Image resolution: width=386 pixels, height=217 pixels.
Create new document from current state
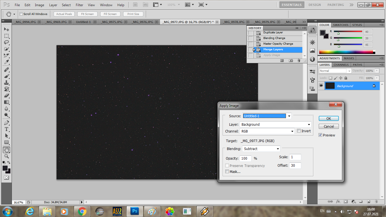point(282,60)
